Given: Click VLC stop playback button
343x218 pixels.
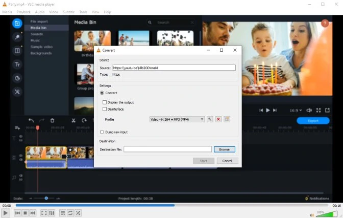Looking at the screenshot, I should click(x=25, y=213).
